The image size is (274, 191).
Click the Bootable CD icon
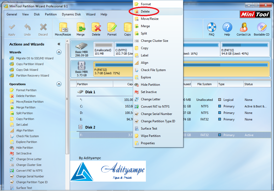tap(262, 27)
